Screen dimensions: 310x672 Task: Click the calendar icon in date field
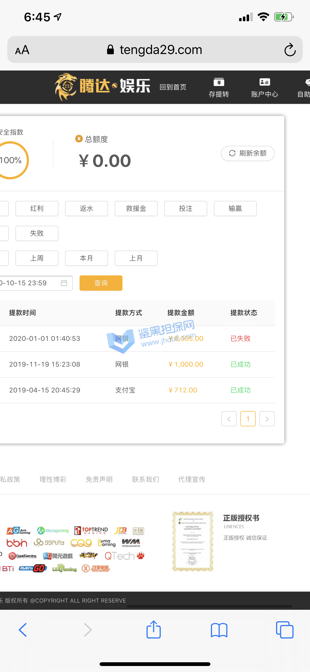(x=64, y=283)
